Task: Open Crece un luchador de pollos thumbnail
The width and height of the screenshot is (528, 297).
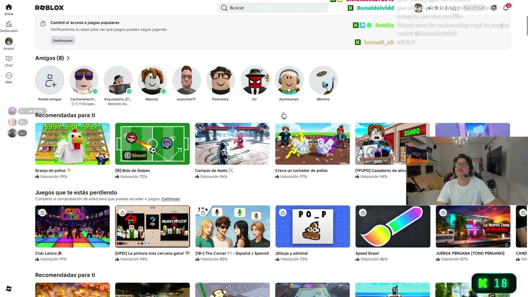Action: (x=312, y=144)
